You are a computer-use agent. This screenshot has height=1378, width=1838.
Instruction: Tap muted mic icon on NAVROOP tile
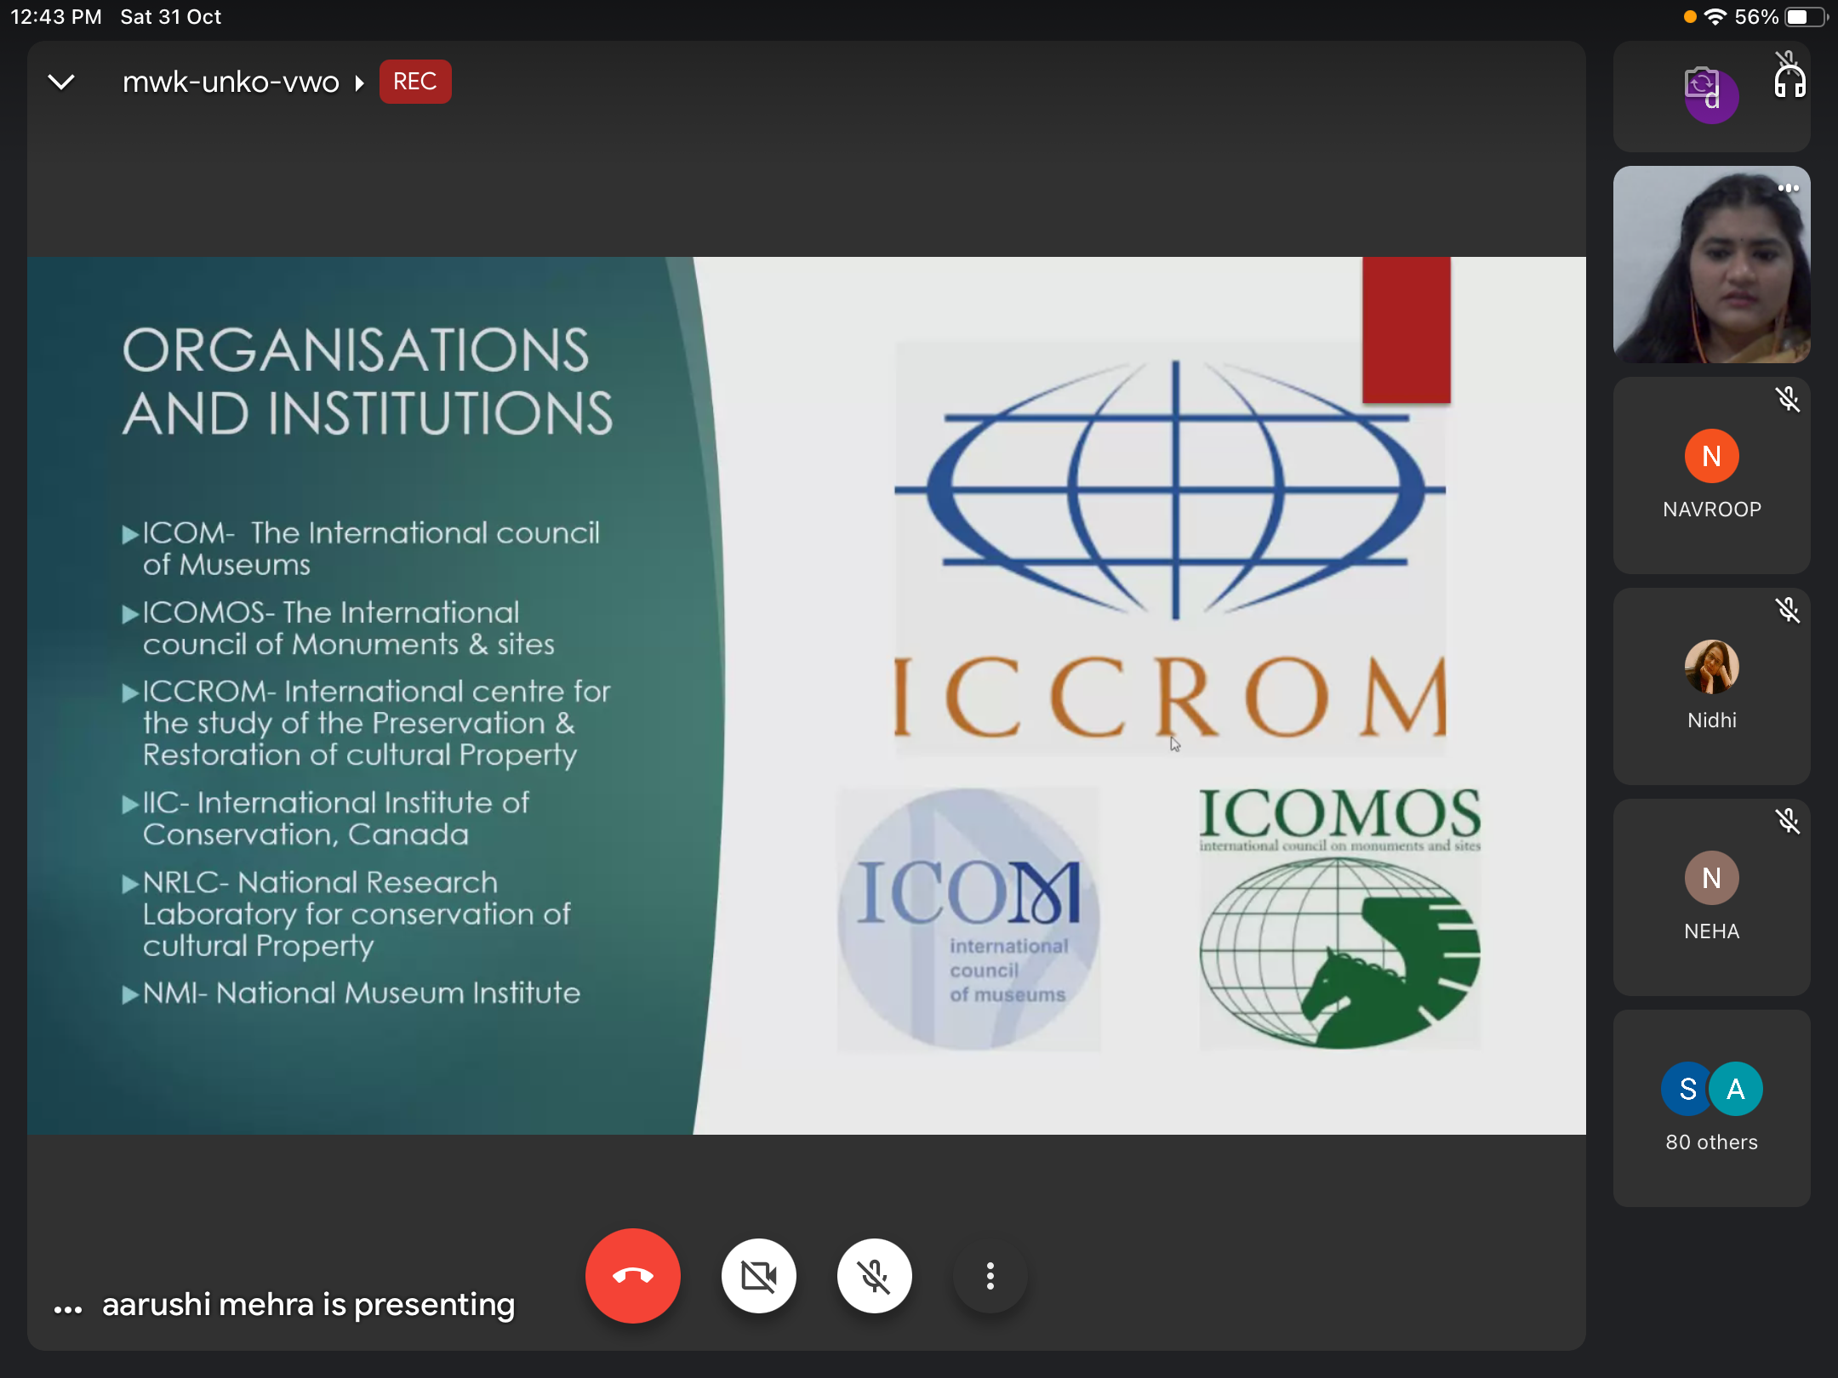[1788, 399]
